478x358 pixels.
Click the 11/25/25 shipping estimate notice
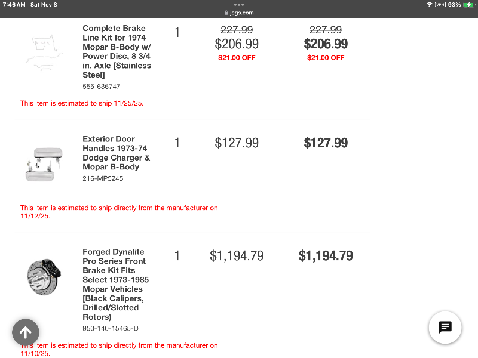[x=82, y=103]
